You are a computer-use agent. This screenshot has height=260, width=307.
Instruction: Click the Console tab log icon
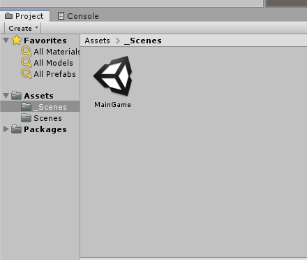pyautogui.click(x=61, y=15)
